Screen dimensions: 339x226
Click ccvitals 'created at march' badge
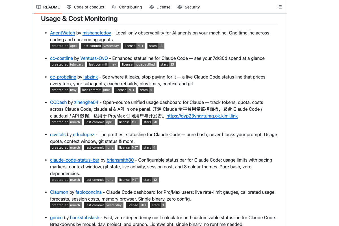[x=66, y=147]
